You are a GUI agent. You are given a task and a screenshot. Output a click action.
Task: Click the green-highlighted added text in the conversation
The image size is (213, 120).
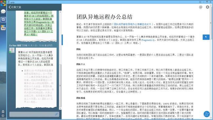(x=39, y=23)
